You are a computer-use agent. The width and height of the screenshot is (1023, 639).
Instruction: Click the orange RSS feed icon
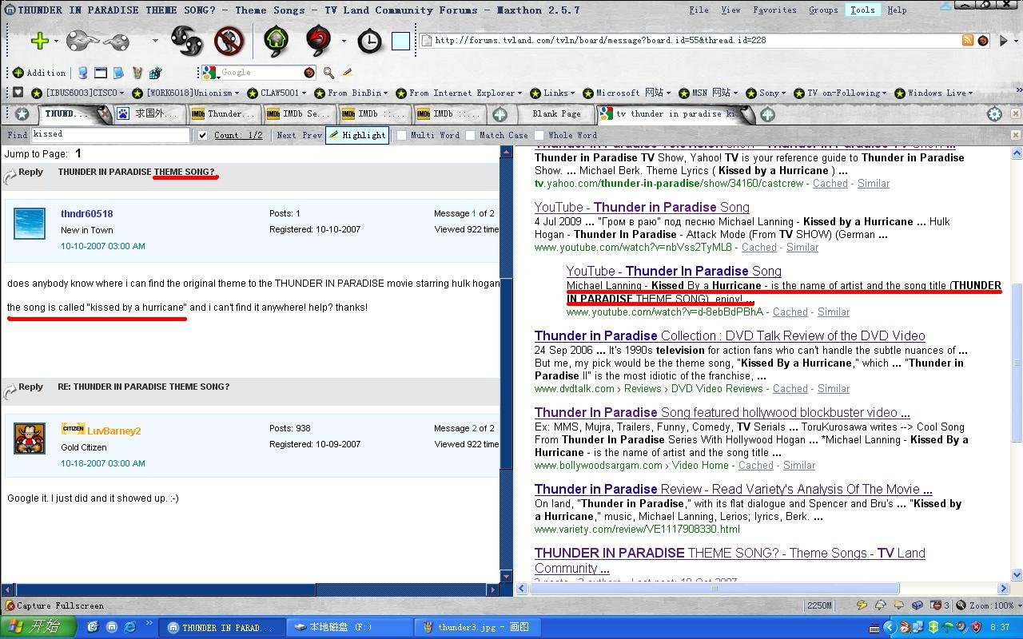pyautogui.click(x=968, y=41)
